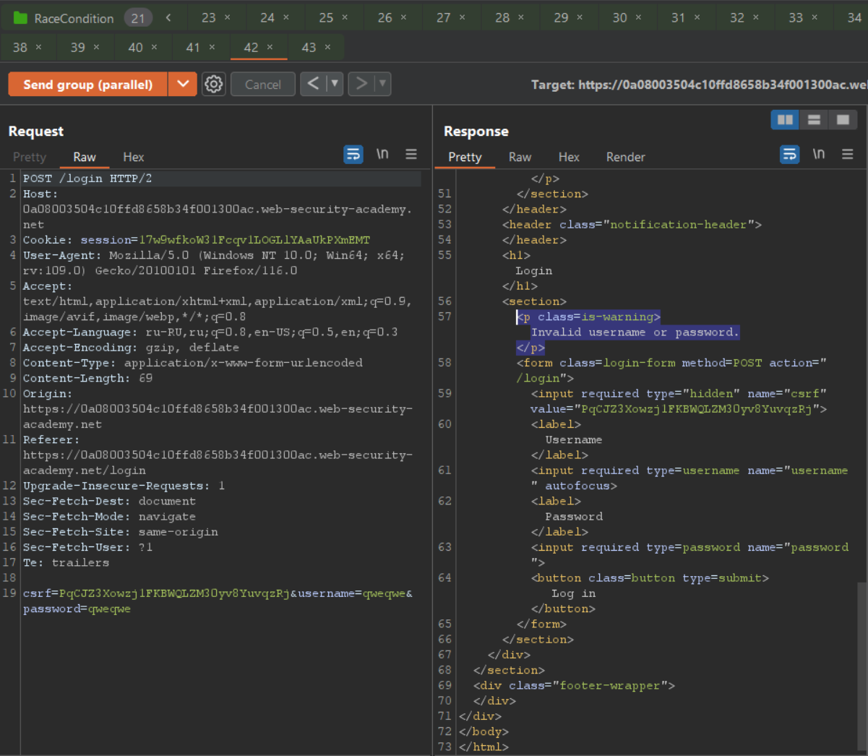
Task: Expand the send mode dropdown arrow
Action: [183, 85]
